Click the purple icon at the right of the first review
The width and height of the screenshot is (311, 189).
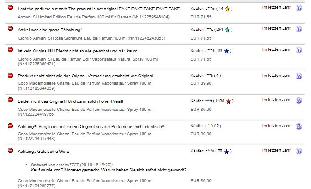pos(299,9)
